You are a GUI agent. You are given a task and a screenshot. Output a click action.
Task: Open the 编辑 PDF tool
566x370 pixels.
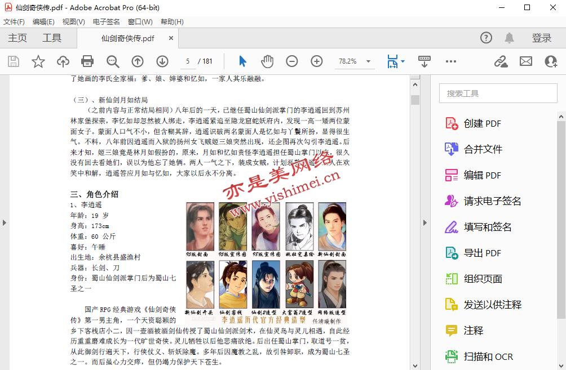[x=473, y=175]
